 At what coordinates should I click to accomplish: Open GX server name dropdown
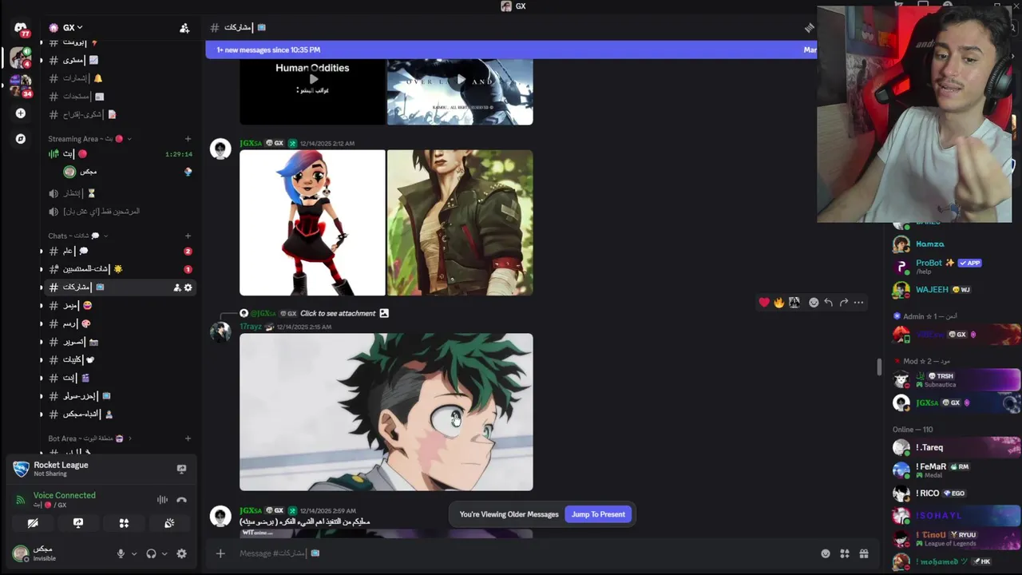coord(72,28)
